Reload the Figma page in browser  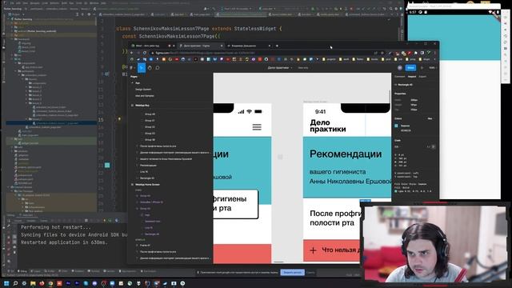(x=145, y=53)
